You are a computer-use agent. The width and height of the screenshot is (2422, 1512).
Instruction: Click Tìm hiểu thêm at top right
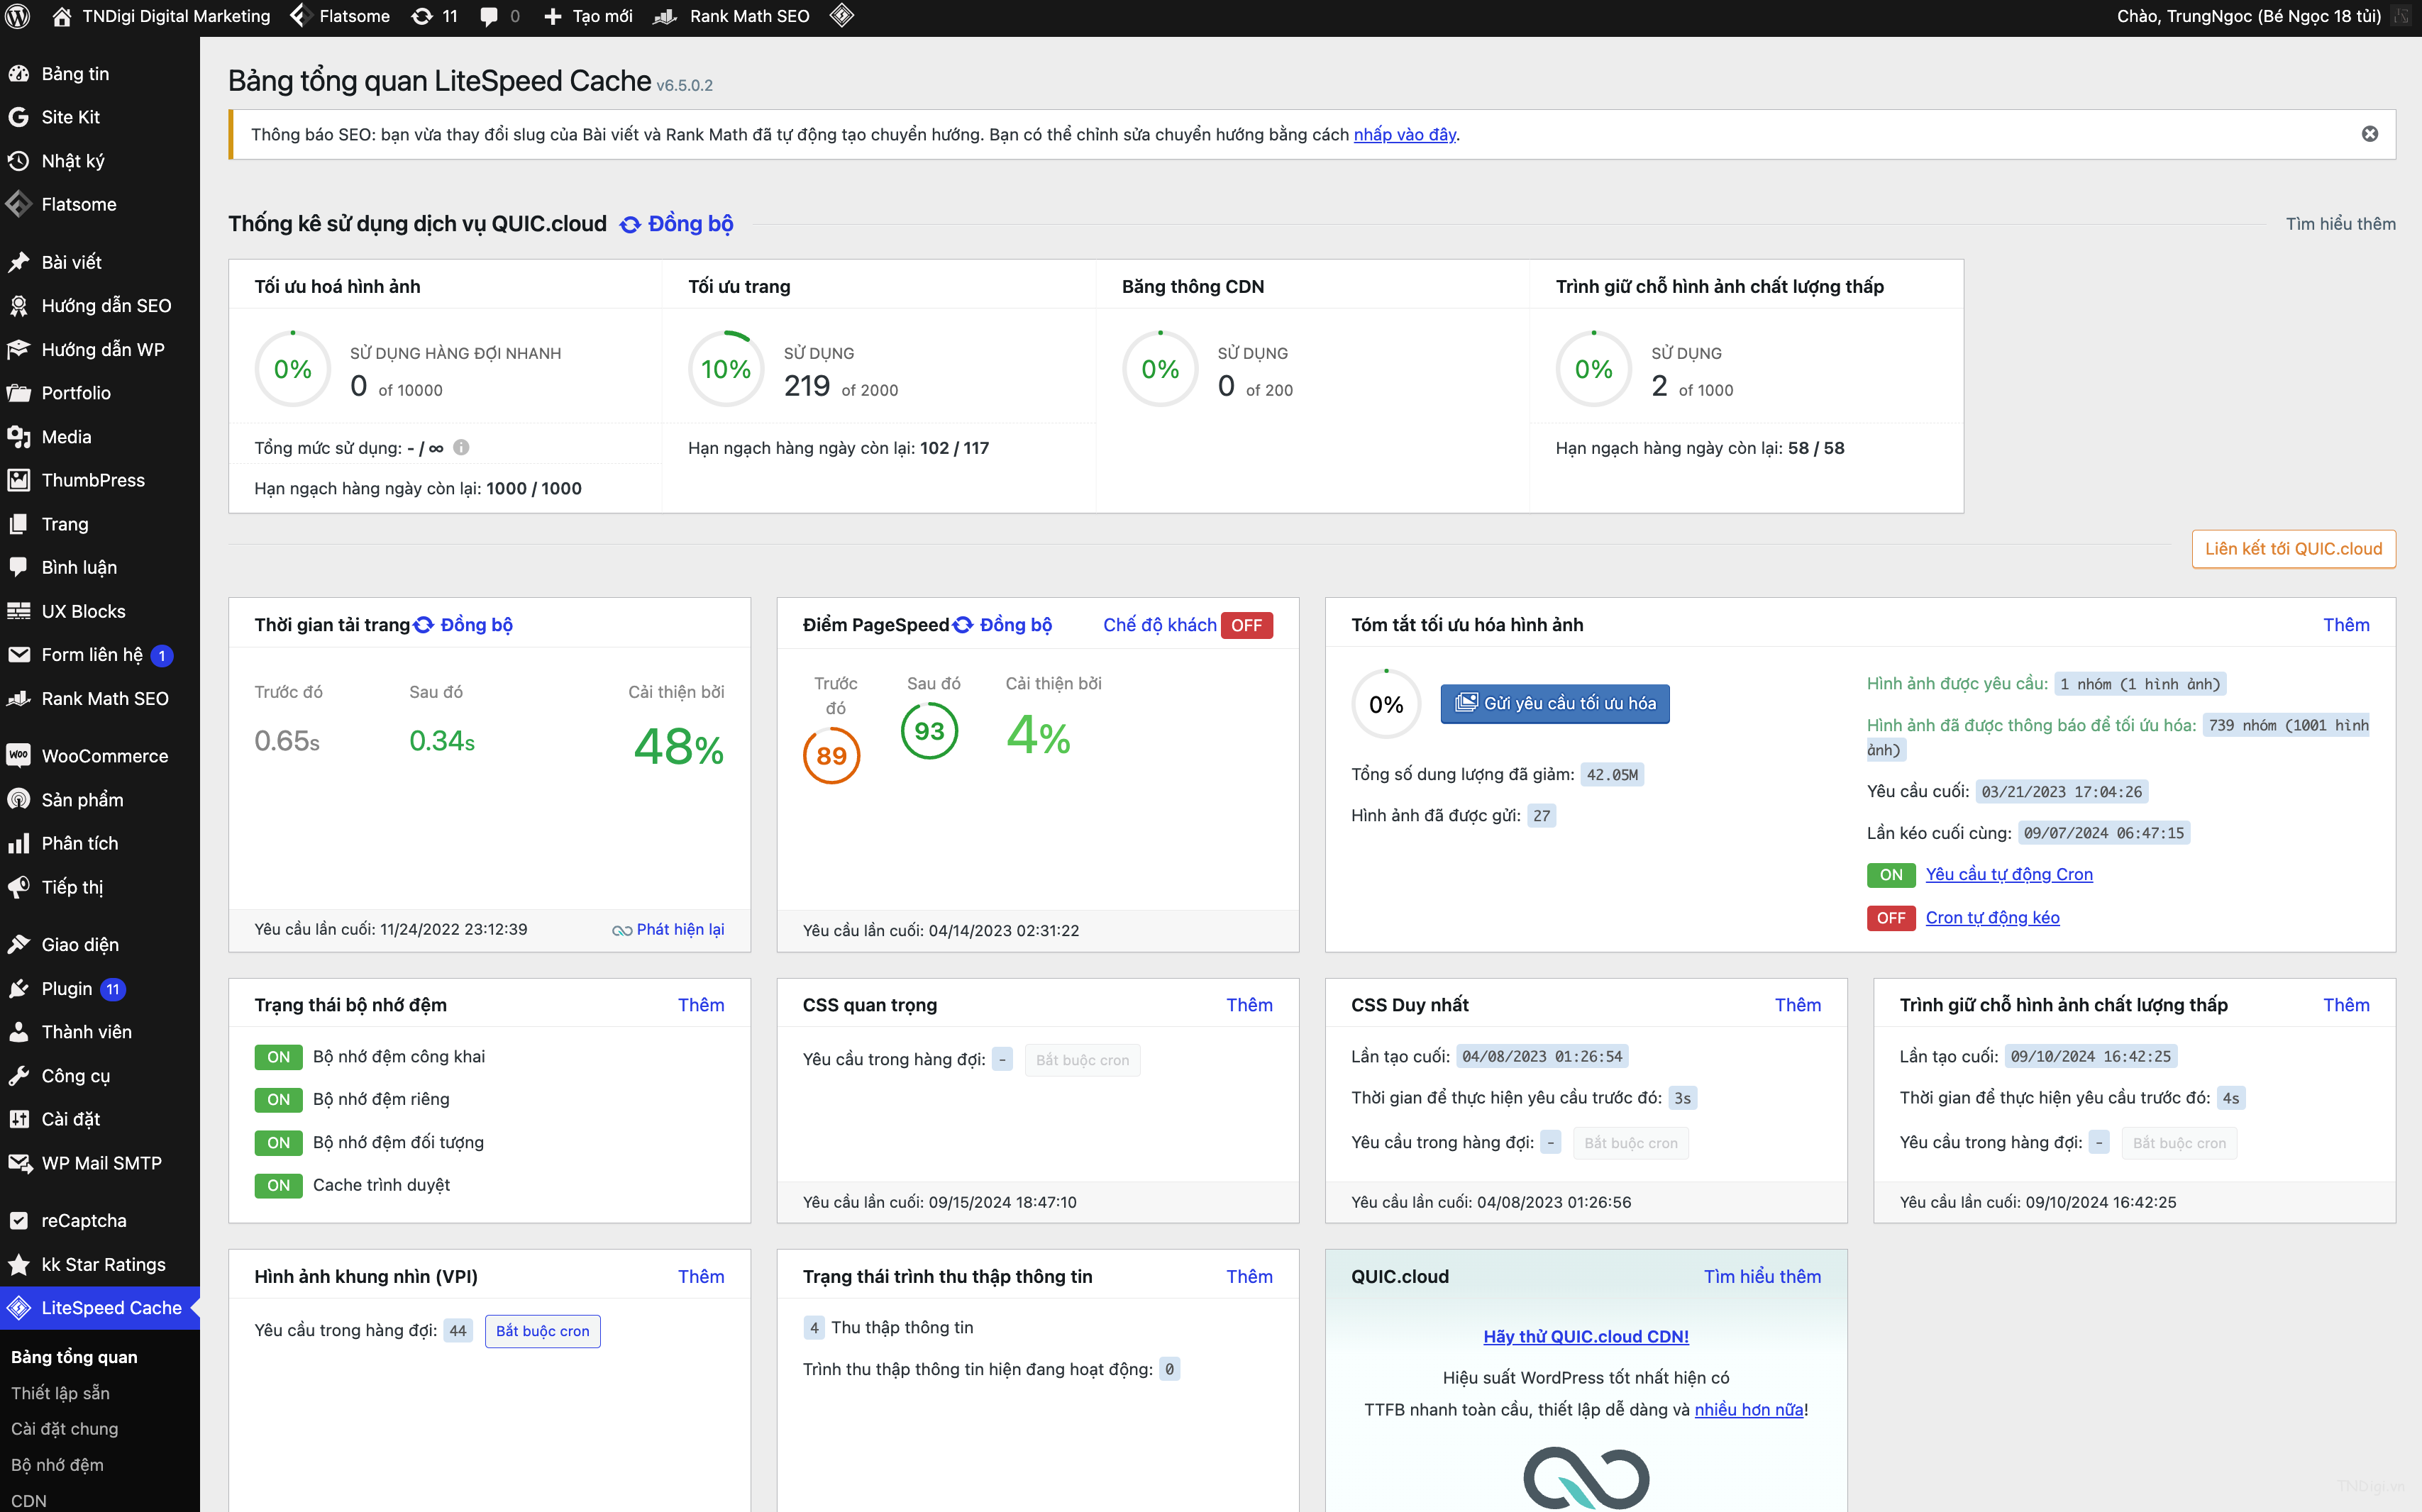(2340, 224)
